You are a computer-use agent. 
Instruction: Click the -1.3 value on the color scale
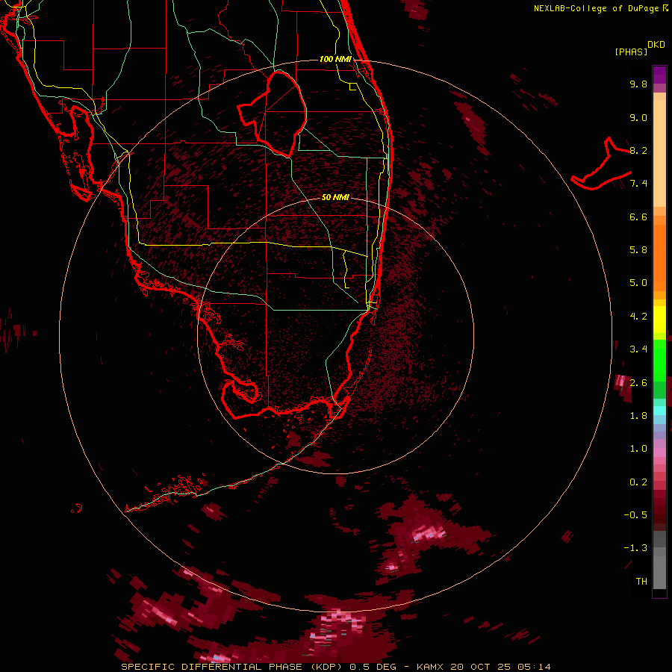pos(635,548)
